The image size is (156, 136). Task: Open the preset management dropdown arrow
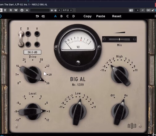pyautogui.click(x=59, y=10)
